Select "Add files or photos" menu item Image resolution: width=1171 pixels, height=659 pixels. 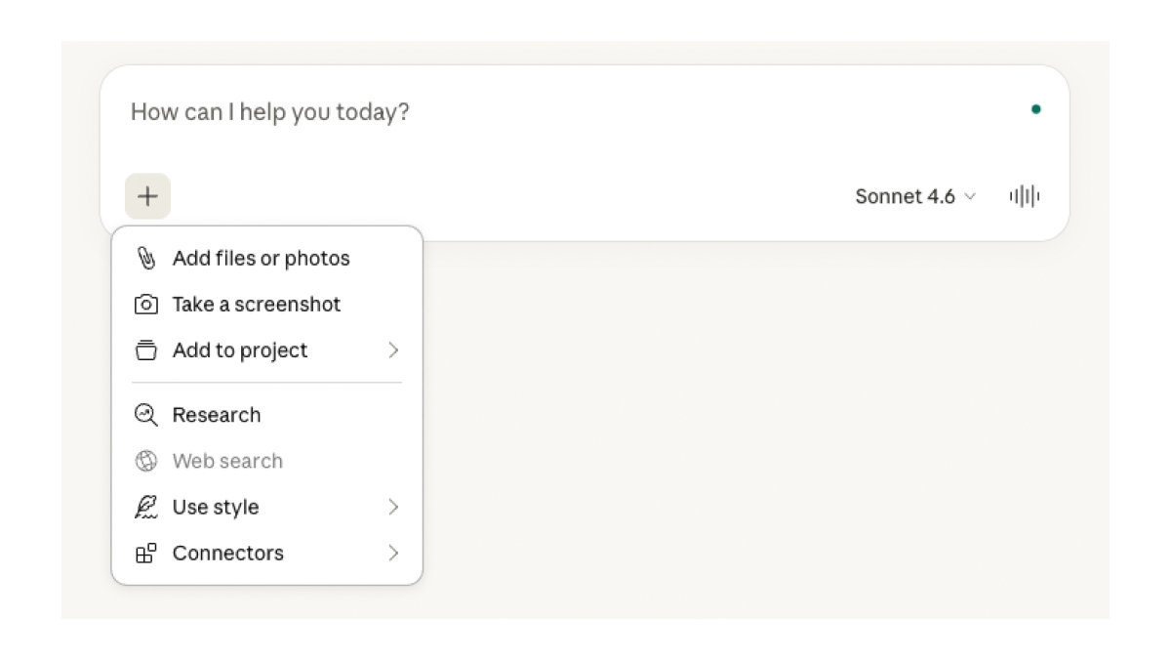click(261, 259)
